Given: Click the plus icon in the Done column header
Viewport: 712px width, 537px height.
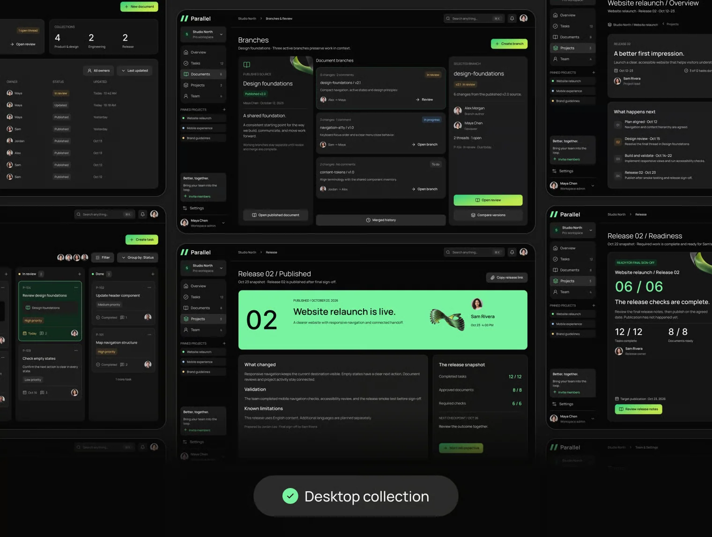Looking at the screenshot, I should 153,274.
